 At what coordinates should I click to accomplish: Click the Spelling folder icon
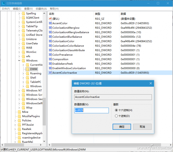click(23, 13)
